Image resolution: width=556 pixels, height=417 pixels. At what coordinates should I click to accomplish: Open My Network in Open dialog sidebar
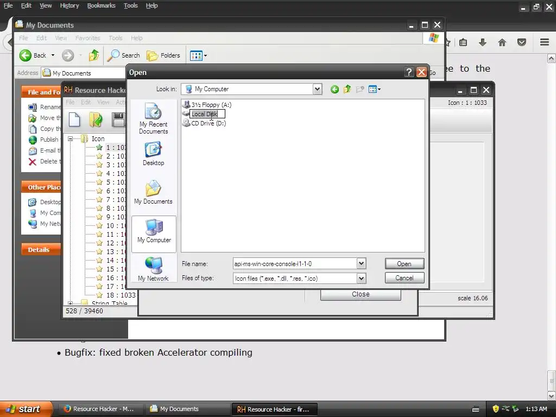(x=153, y=269)
